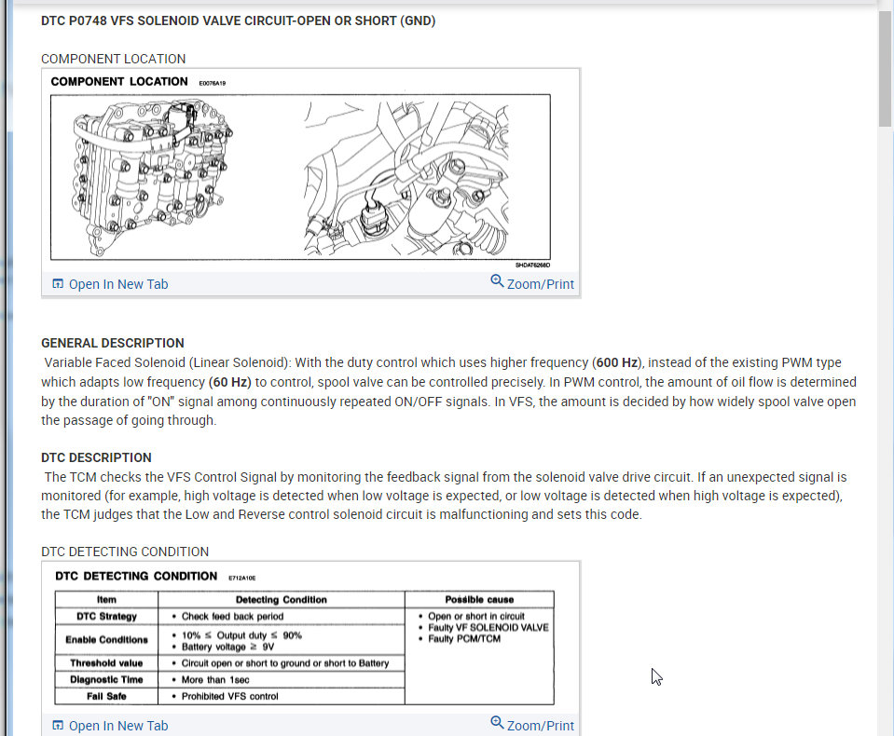This screenshot has width=894, height=736.
Task: Click magnifier icon under component location image
Action: pyautogui.click(x=497, y=280)
